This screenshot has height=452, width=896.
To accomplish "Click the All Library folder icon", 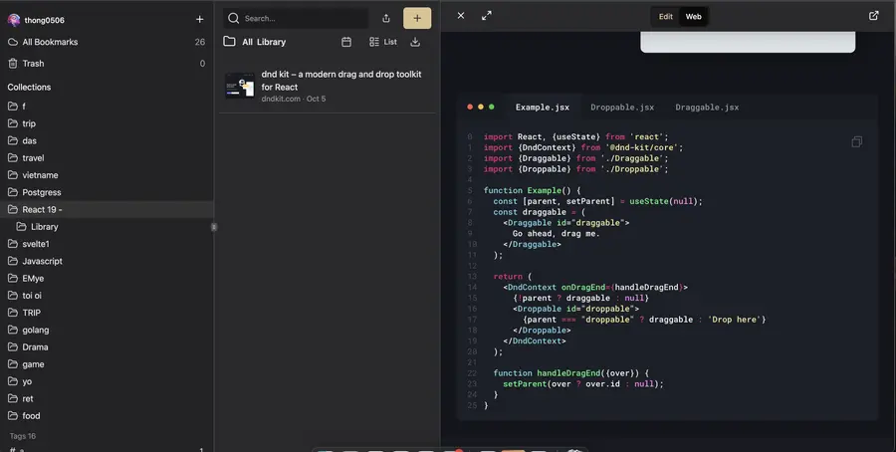I will tap(229, 42).
